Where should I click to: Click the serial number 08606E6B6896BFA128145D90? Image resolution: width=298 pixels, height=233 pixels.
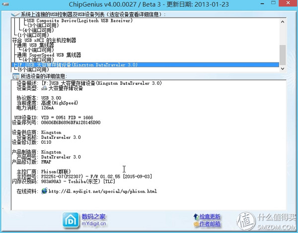71,122
